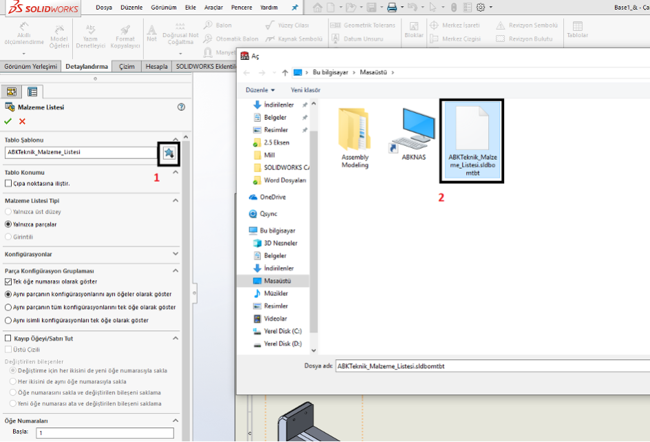Screen dimensions: 650x442
Task: Open the Tablolar tool
Action: tap(577, 30)
